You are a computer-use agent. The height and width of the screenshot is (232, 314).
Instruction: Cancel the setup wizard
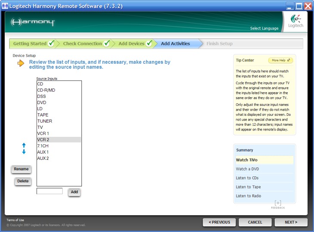tap(255, 222)
